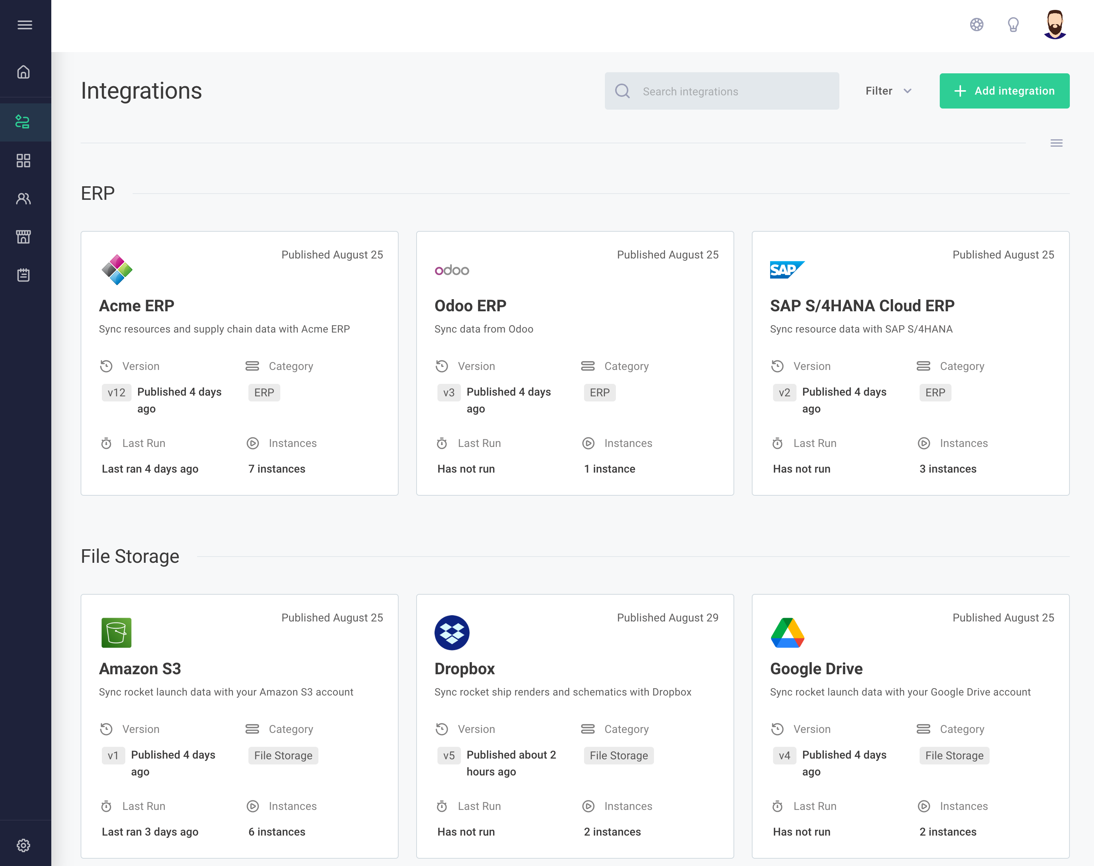Toggle list view with lines icon
Viewport: 1094px width, 866px height.
click(x=1056, y=143)
